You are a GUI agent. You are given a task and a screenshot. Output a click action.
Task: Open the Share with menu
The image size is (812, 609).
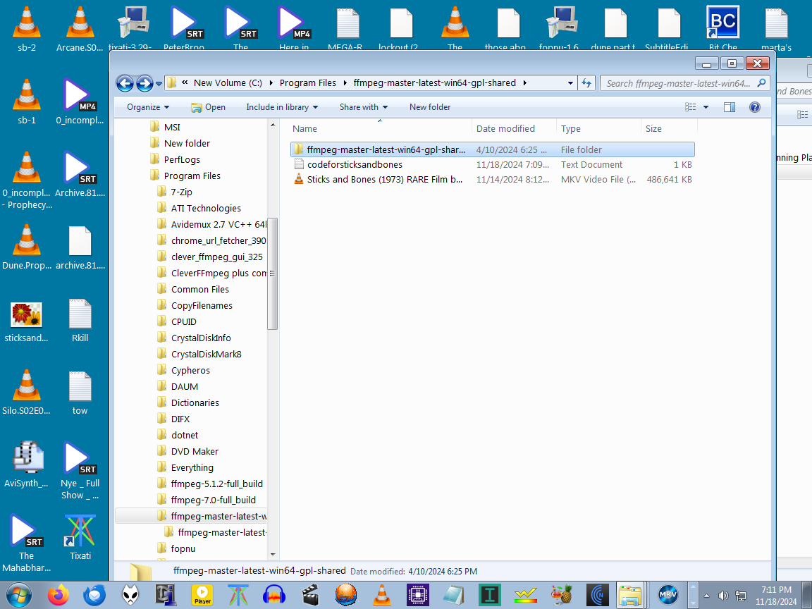click(364, 107)
